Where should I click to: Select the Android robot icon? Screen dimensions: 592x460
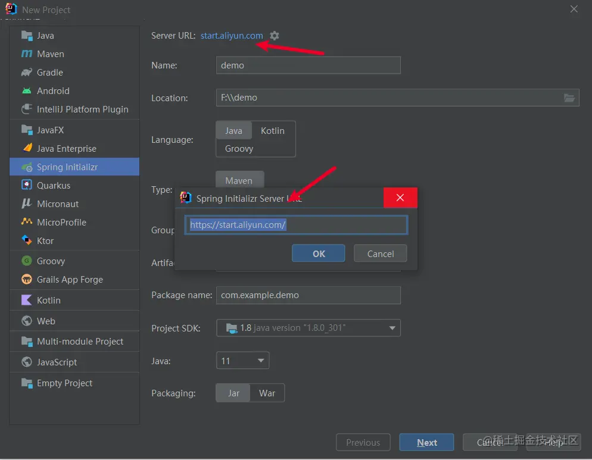pos(27,90)
